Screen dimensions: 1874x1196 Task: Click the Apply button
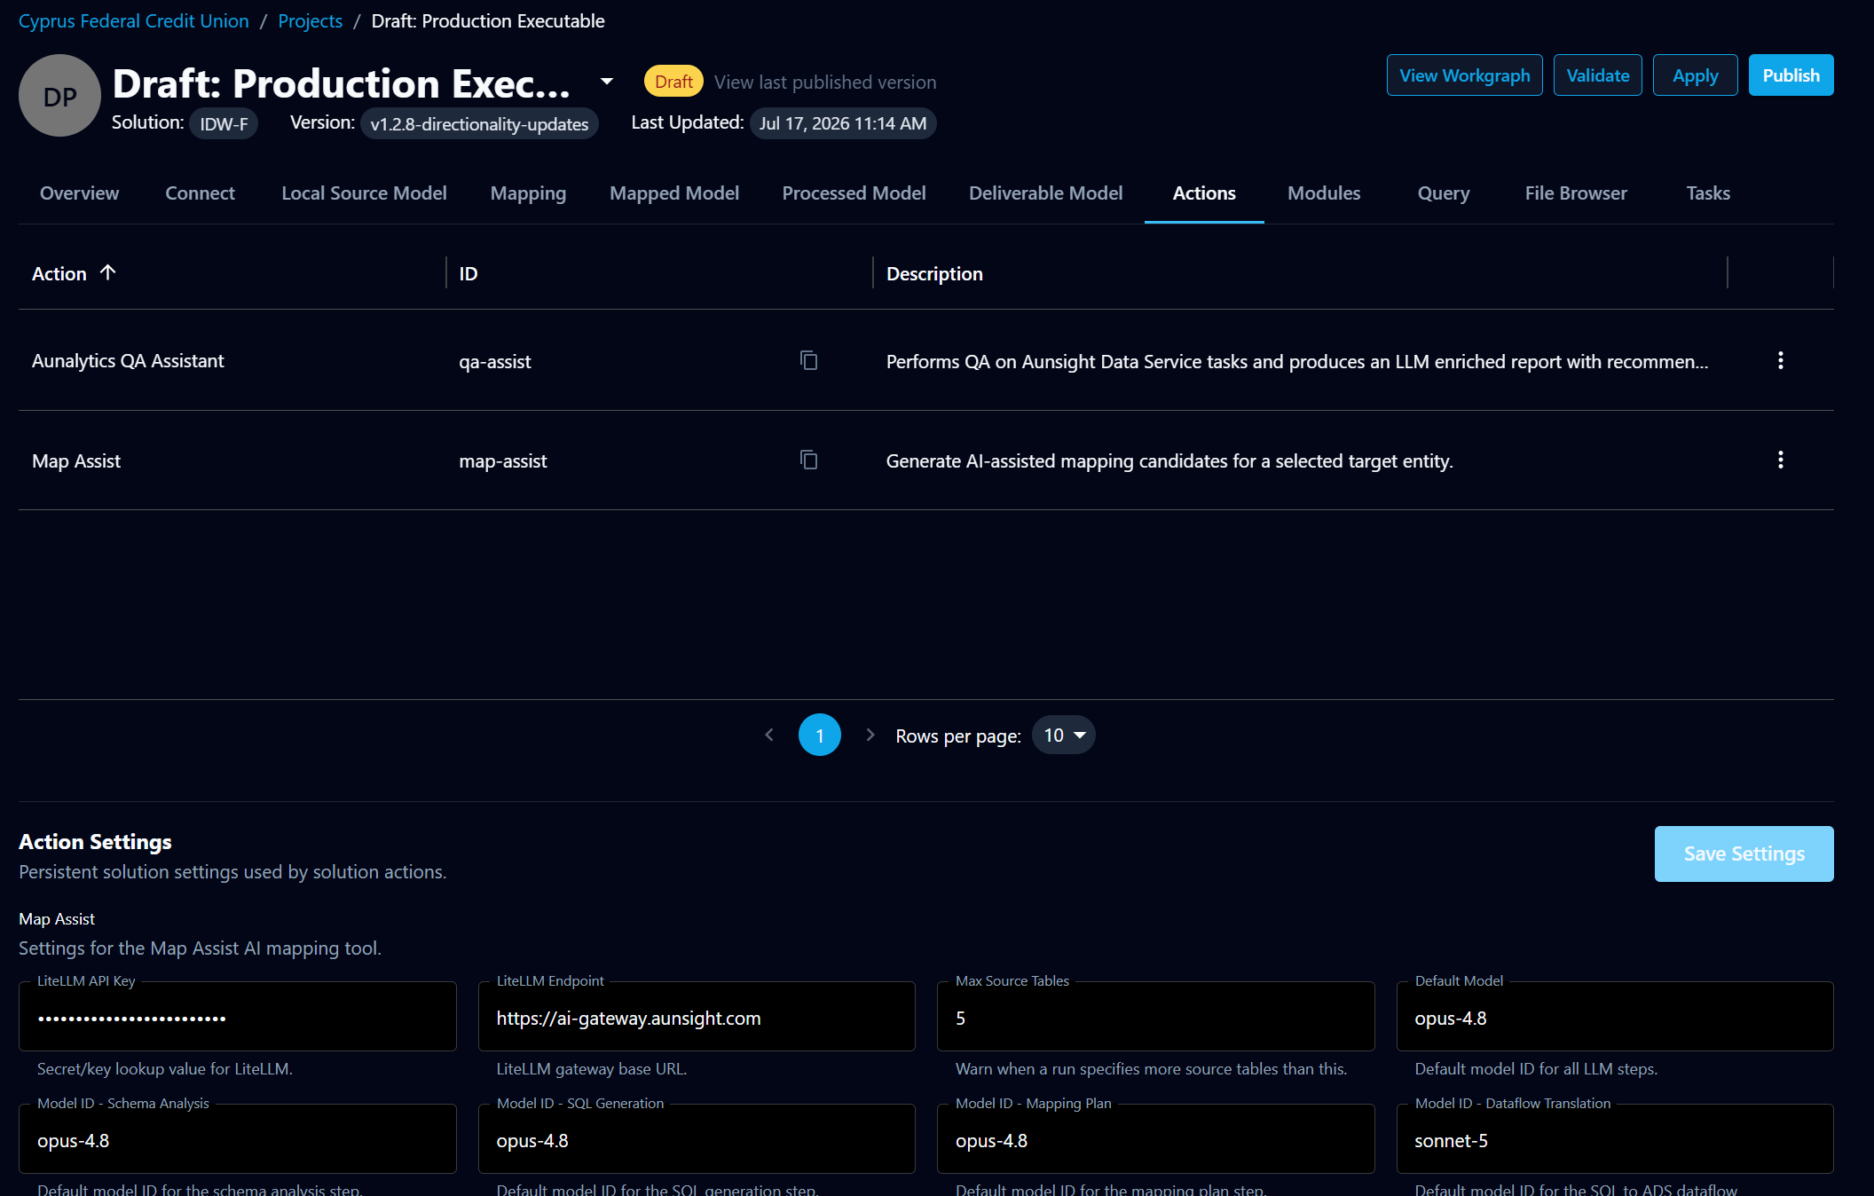point(1695,75)
